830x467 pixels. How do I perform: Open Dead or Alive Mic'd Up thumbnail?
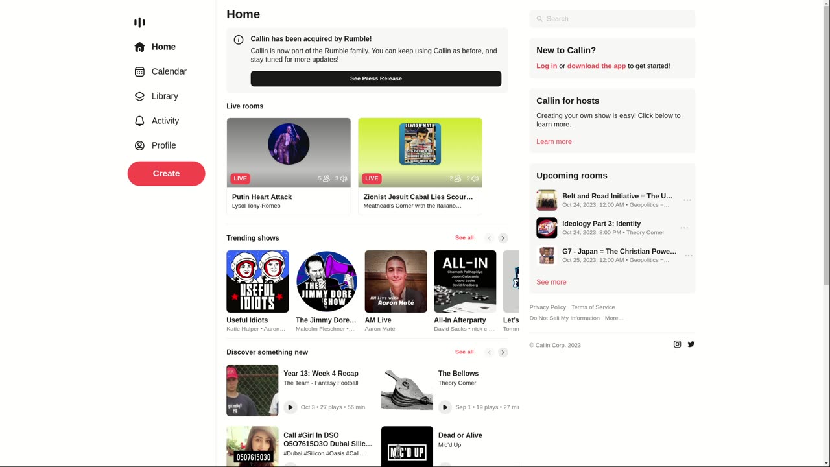(x=407, y=446)
